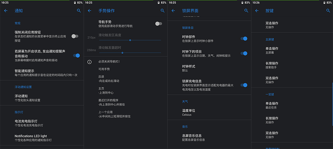Enable 强制关闭应用按钮 toggle
This screenshot has width=333, height=149.
click(x=75, y=36)
